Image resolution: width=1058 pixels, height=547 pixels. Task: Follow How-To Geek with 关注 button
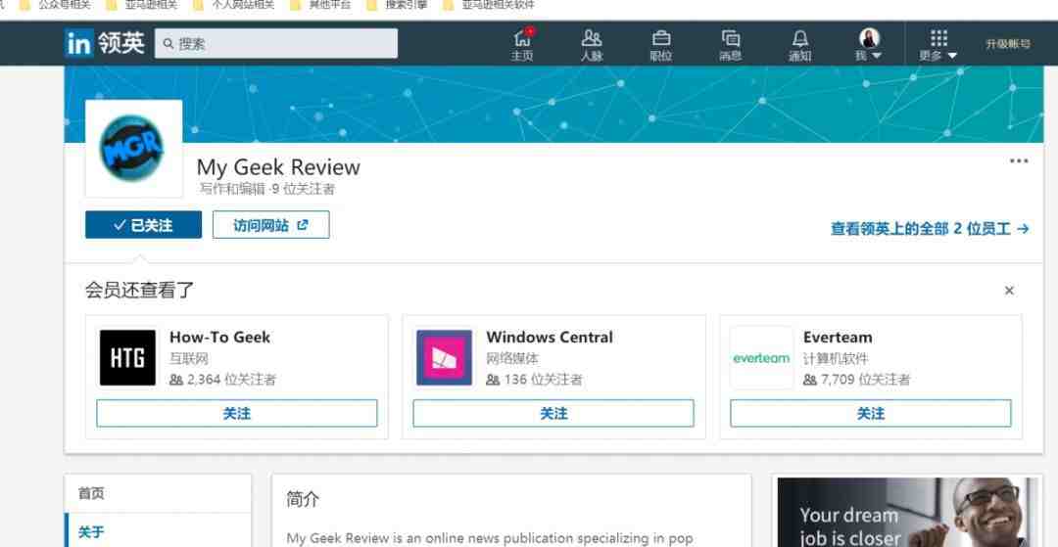237,413
